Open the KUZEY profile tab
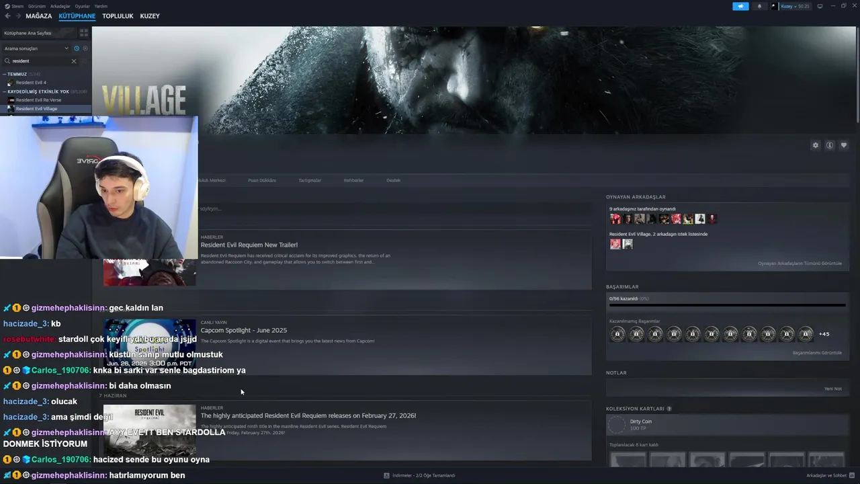Image resolution: width=860 pixels, height=484 pixels. (150, 16)
